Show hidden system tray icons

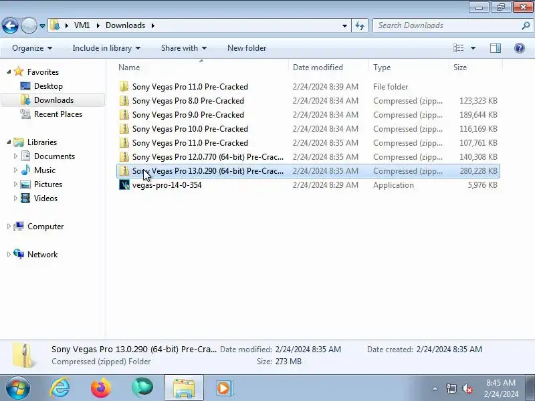click(435, 388)
